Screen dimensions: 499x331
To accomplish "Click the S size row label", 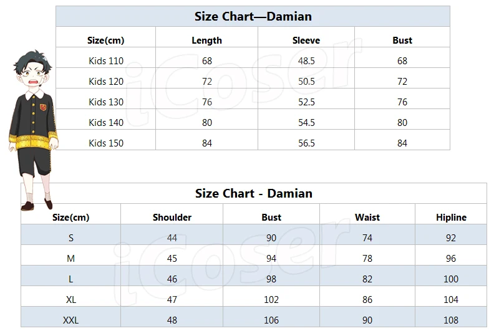I will click(x=70, y=238).
